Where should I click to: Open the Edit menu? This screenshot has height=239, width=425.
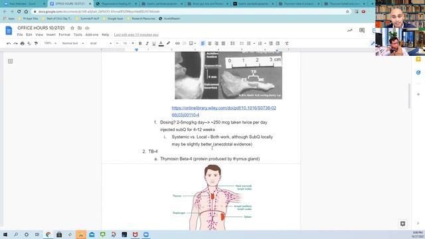pyautogui.click(x=29, y=35)
